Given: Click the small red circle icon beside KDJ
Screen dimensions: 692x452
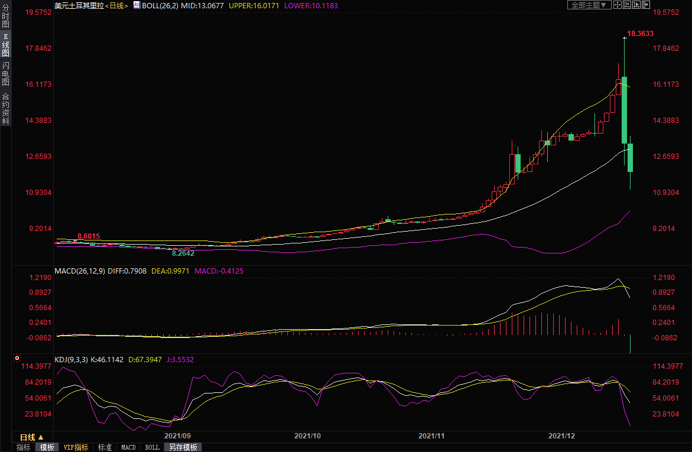Looking at the screenshot, I should [x=17, y=358].
